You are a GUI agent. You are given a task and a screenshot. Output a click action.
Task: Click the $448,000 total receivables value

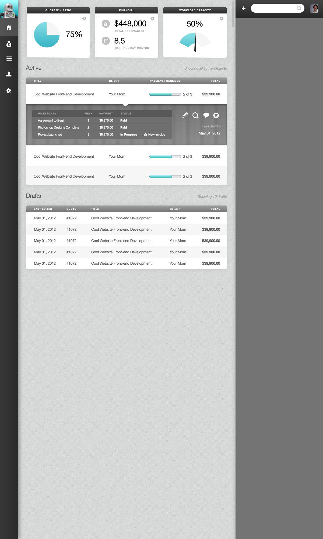coord(130,24)
